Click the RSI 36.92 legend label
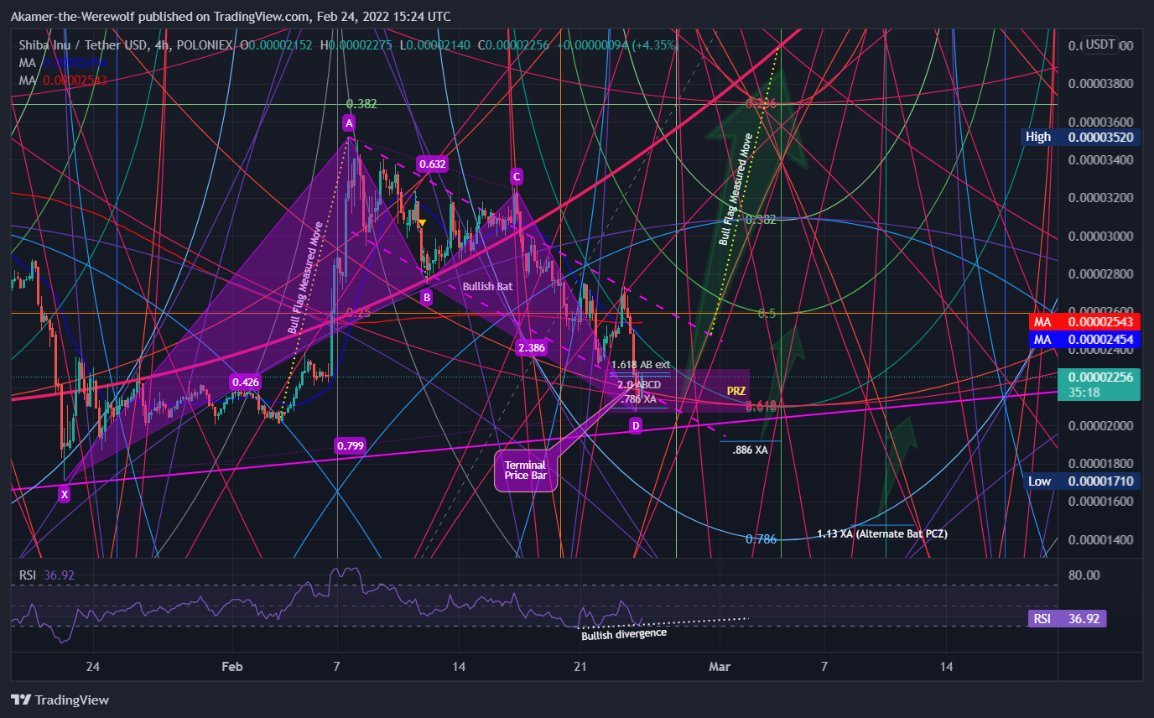Viewport: 1154px width, 718px height. (x=49, y=576)
